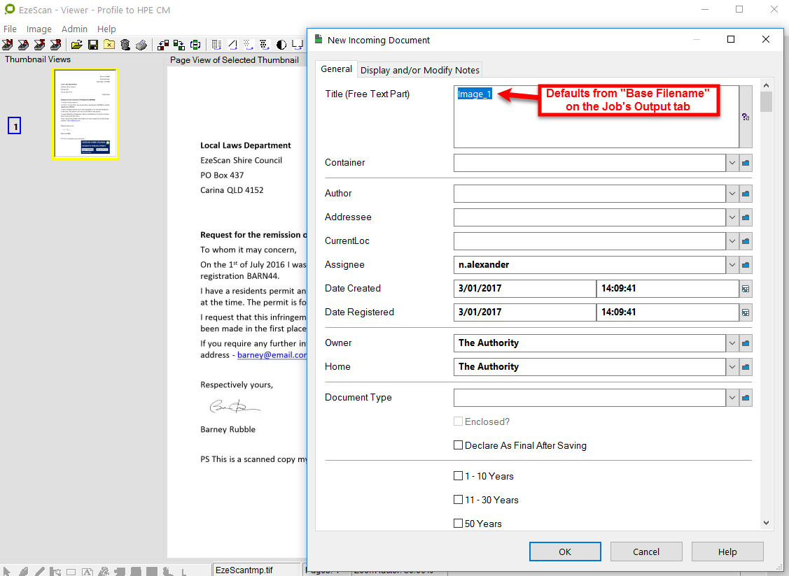The height and width of the screenshot is (576, 789).
Task: Click the printer icon in toolbar
Action: click(x=141, y=45)
